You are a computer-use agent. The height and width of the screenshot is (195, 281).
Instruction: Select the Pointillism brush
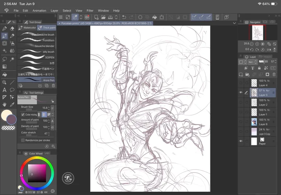point(36,40)
